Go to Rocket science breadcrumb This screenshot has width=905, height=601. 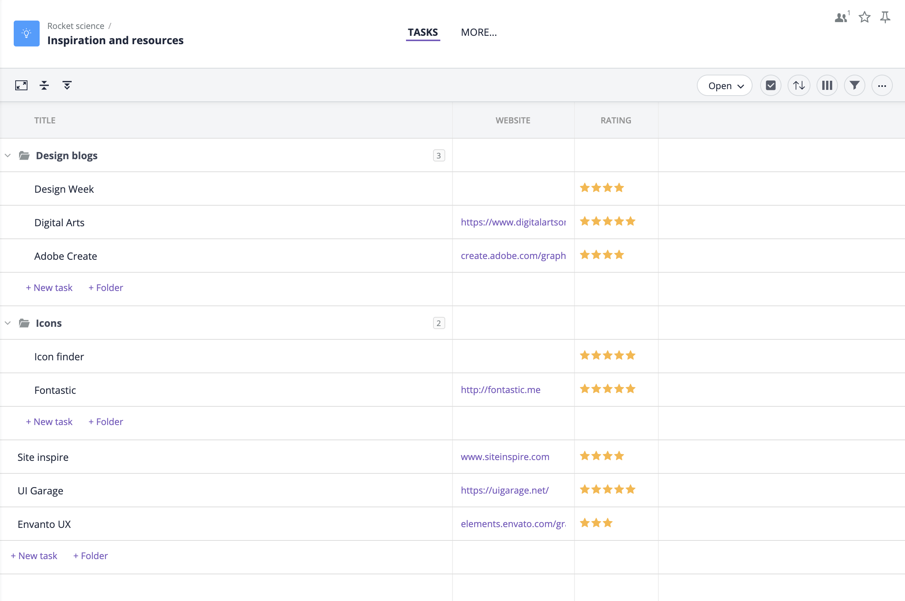click(75, 26)
